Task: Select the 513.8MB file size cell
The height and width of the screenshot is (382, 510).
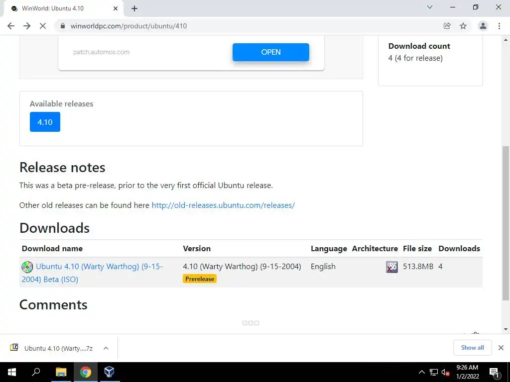Action: tap(418, 267)
